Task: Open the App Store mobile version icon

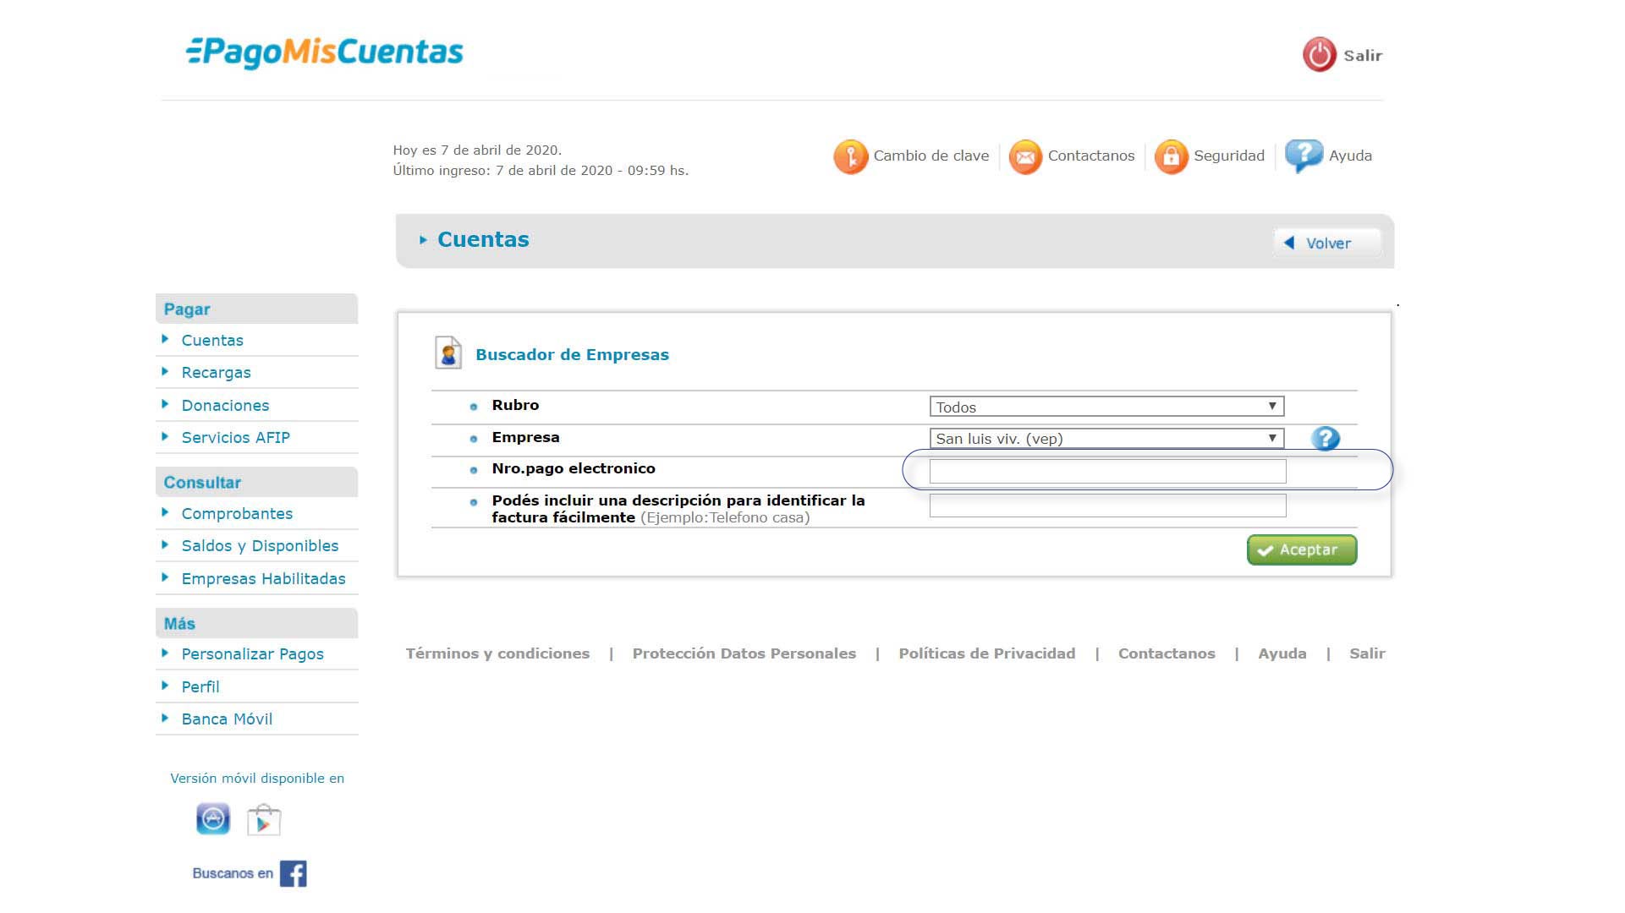Action: tap(213, 819)
